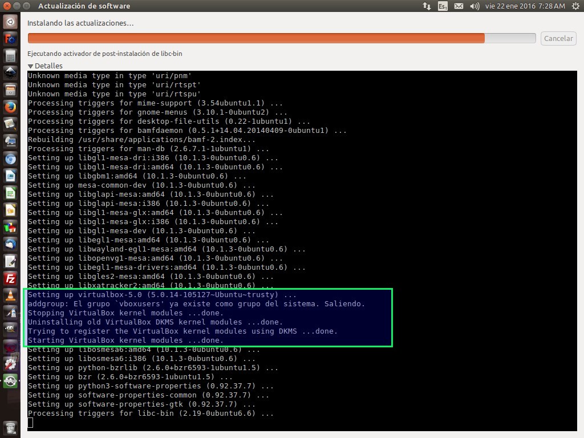Click the Cancelar button
The height and width of the screenshot is (438, 584).
coord(558,38)
